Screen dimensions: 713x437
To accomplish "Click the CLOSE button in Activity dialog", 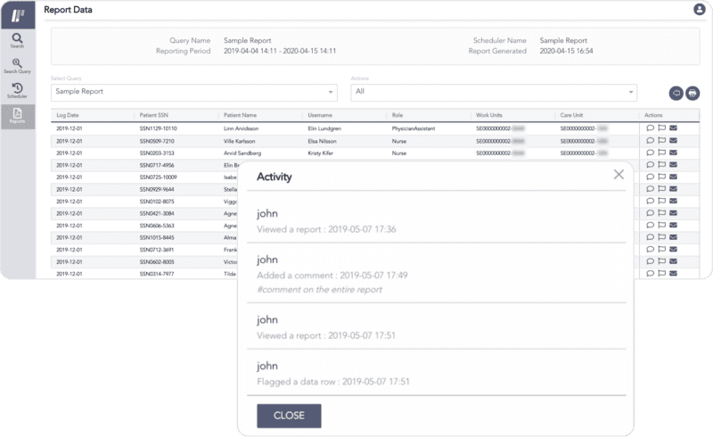I will (x=289, y=416).
